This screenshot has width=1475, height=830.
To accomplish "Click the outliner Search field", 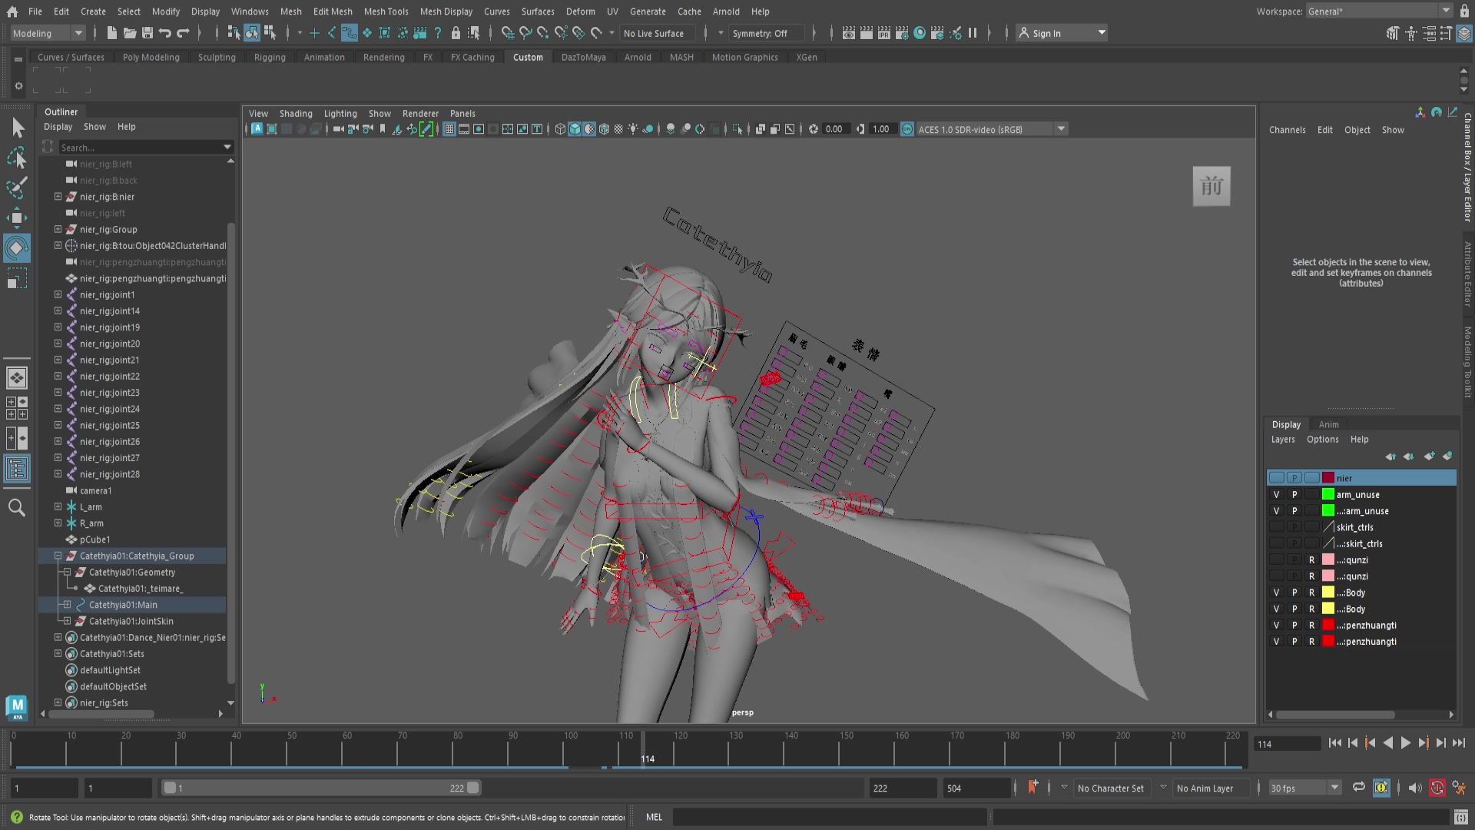I will point(140,147).
